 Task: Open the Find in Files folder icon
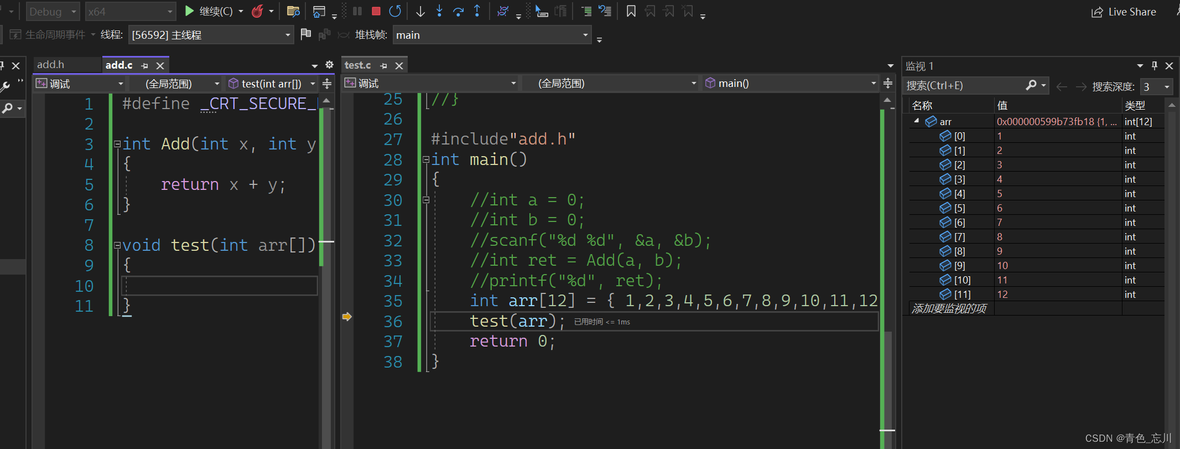pyautogui.click(x=293, y=12)
